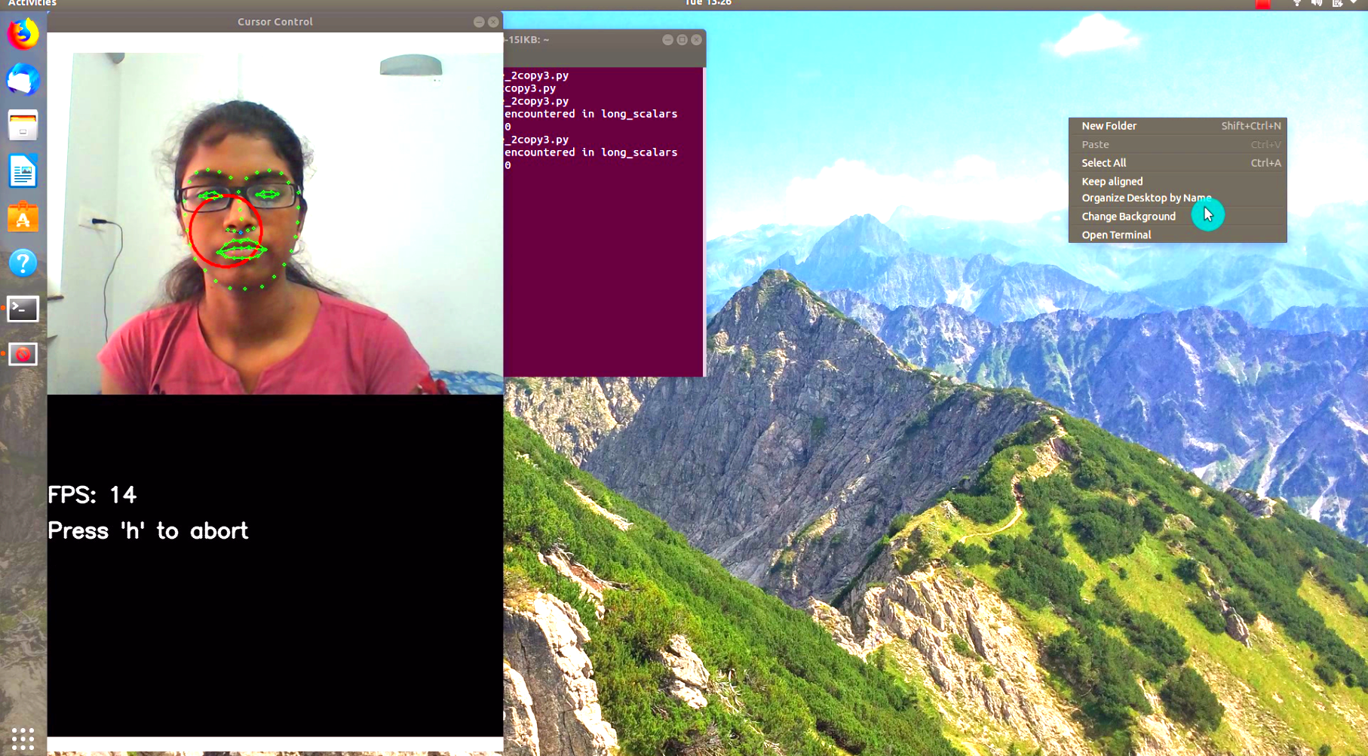Create a New Folder via context menu

click(x=1109, y=125)
